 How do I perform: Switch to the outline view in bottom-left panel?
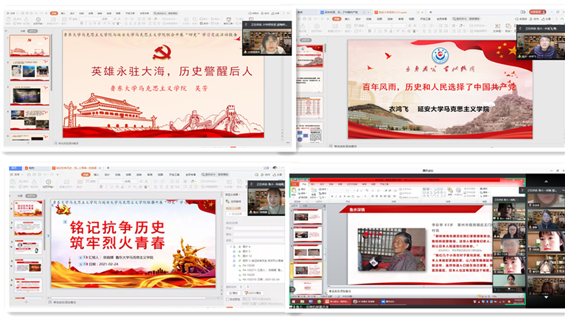click(x=19, y=196)
